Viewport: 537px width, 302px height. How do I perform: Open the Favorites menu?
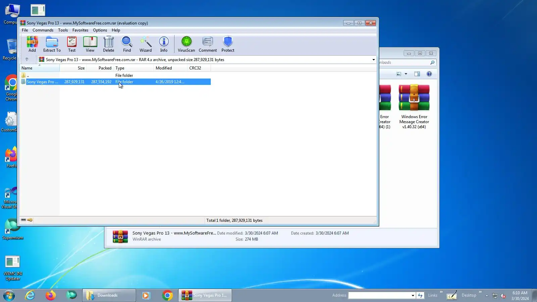pyautogui.click(x=80, y=30)
